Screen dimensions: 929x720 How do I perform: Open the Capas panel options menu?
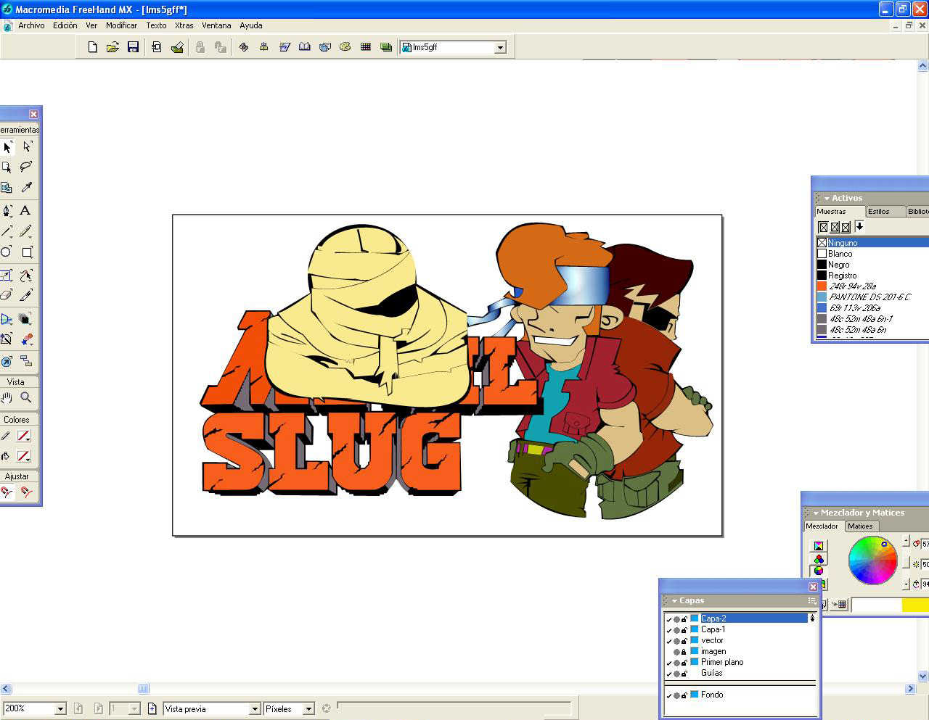[x=812, y=601]
